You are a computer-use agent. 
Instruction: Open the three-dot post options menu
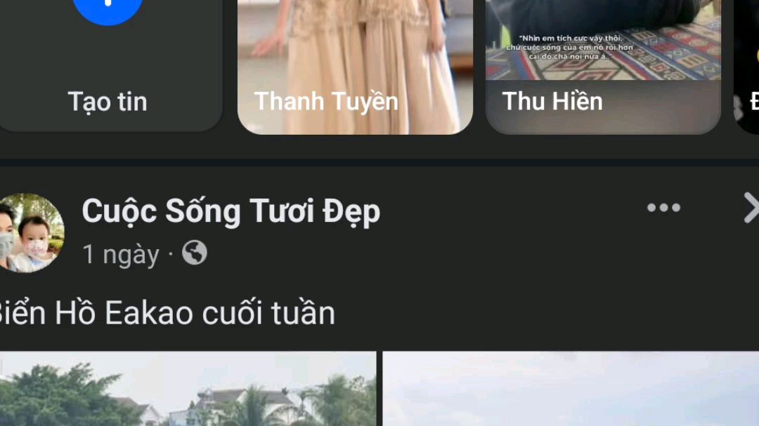(663, 208)
